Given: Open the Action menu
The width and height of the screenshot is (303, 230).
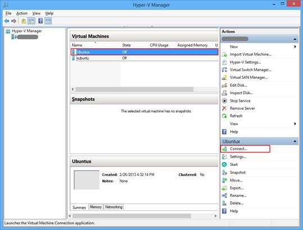Looking at the screenshot, I should pyautogui.click(x=22, y=13).
